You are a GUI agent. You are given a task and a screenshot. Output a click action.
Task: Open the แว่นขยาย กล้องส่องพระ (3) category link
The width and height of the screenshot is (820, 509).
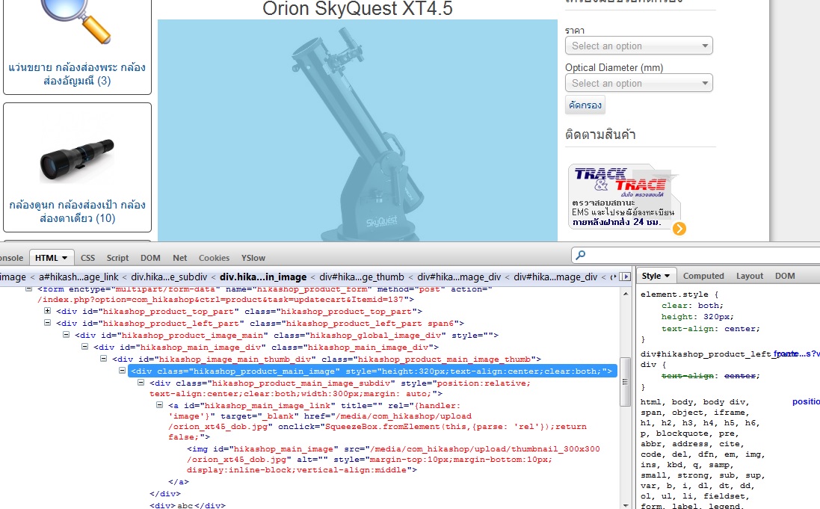click(x=77, y=74)
